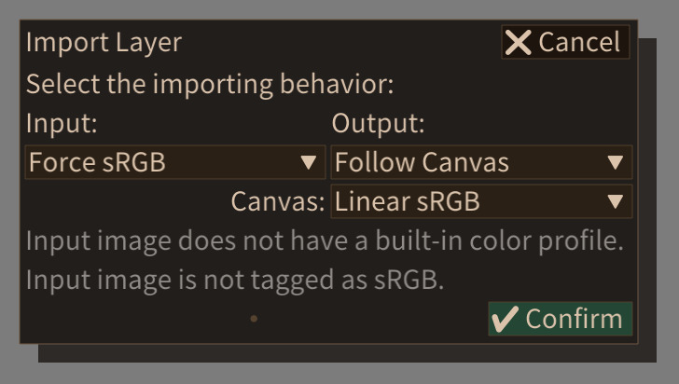
Task: Cancel the Import Layer dialog
Action: point(565,42)
